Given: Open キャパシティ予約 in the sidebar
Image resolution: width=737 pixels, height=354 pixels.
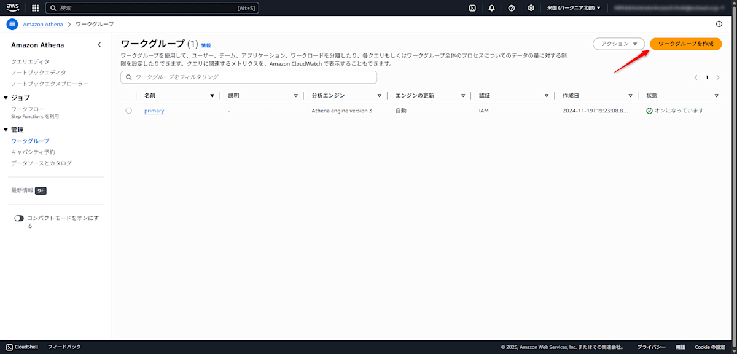Looking at the screenshot, I should 33,152.
